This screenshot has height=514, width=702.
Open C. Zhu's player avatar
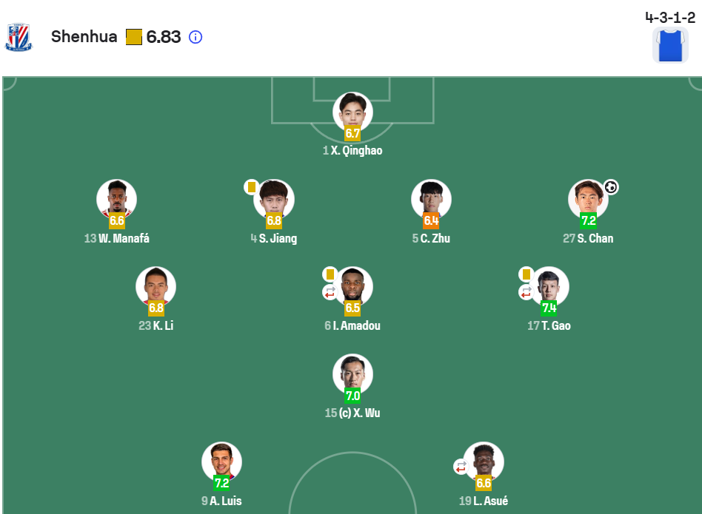[431, 198]
